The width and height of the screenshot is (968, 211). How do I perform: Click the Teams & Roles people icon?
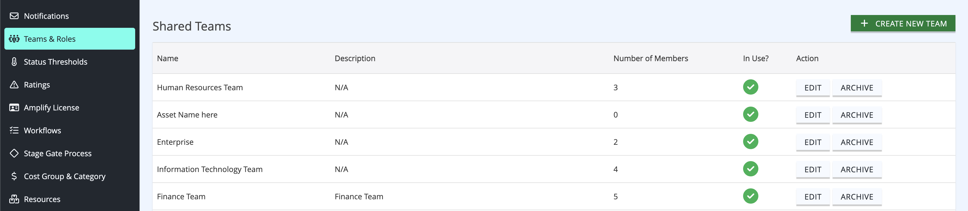[14, 39]
